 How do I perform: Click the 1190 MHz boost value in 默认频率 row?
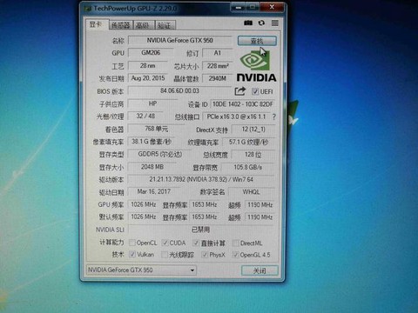tap(260, 217)
